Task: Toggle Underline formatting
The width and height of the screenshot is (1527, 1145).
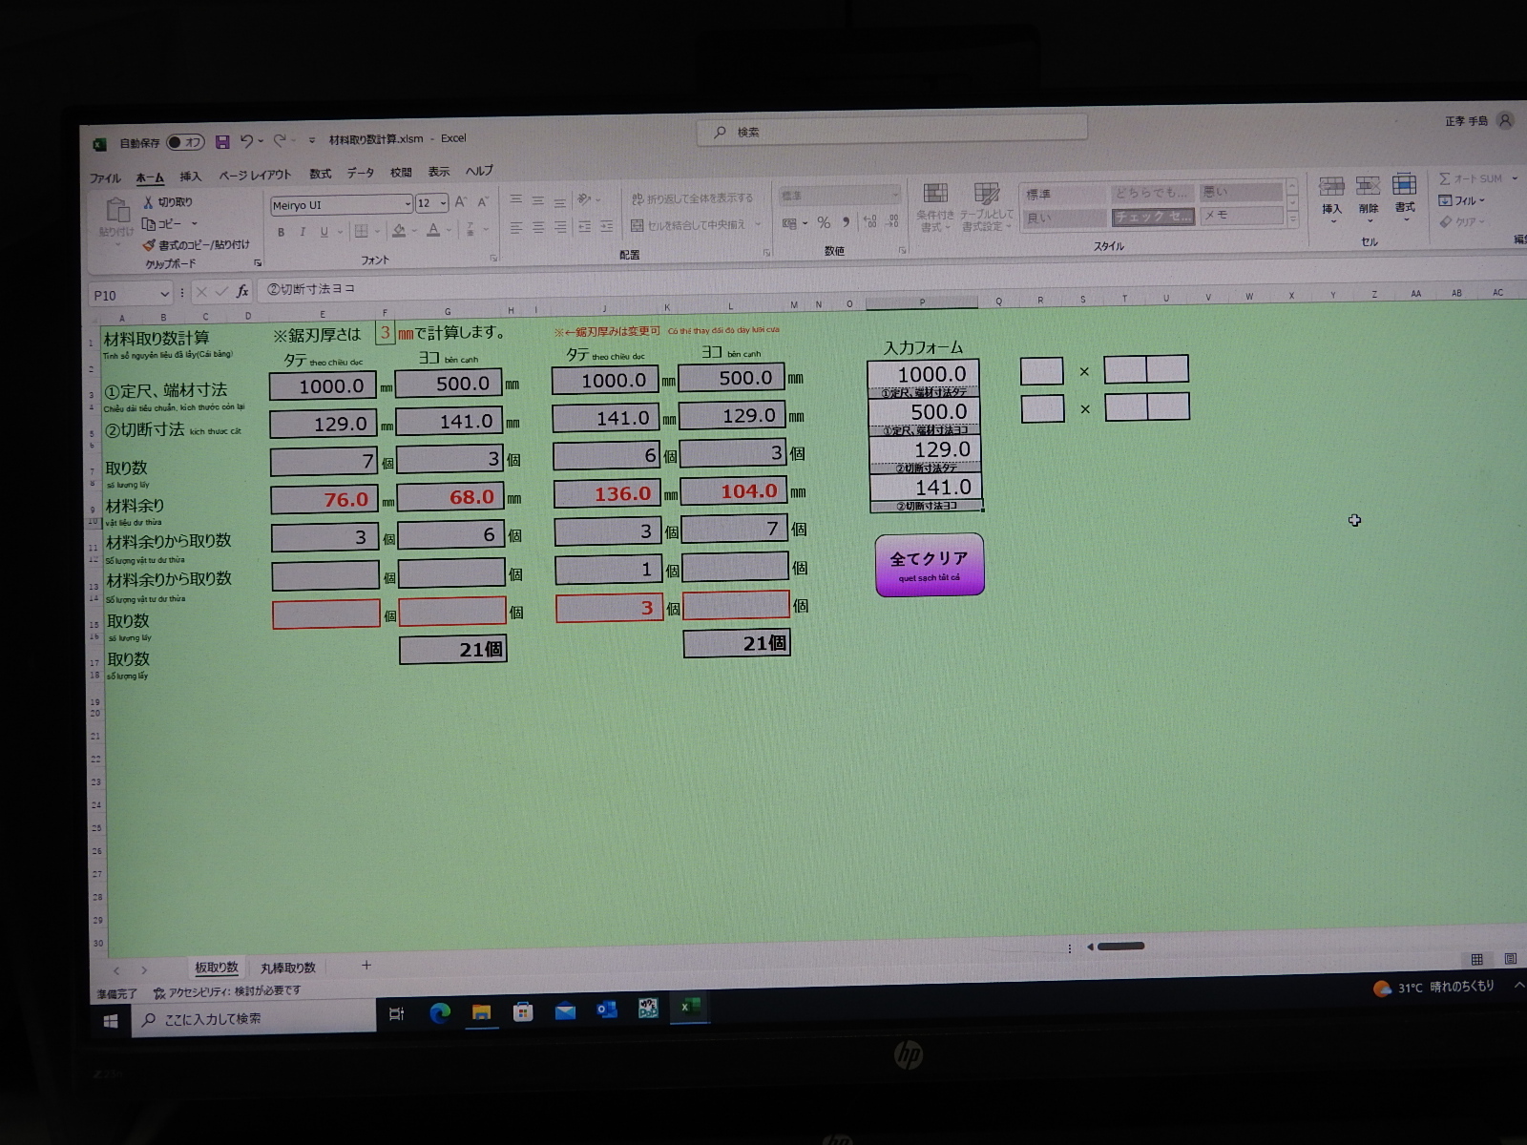Action: pyautogui.click(x=324, y=232)
